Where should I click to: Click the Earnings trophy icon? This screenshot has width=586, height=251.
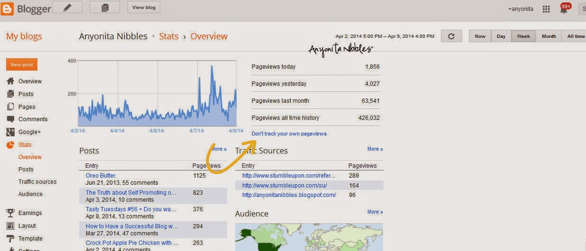click(x=10, y=213)
